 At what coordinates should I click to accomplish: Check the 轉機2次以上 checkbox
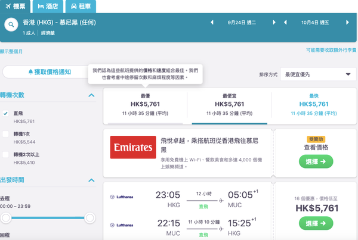(5, 154)
